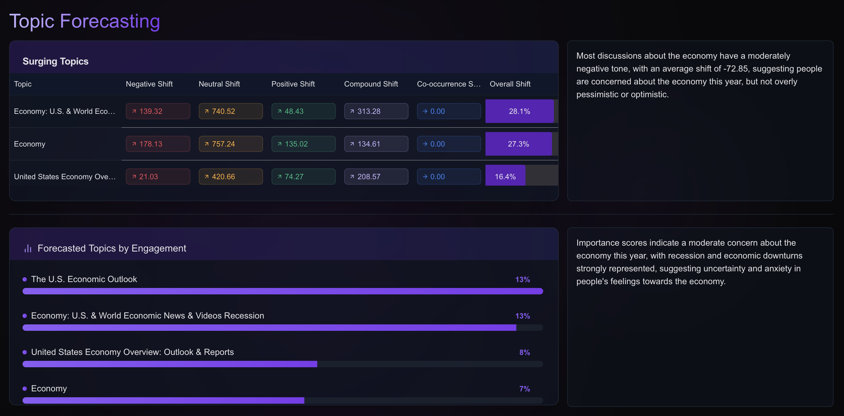Click the U.S. Economic Outlook engagement progress bar
The height and width of the screenshot is (416, 844).
(282, 291)
